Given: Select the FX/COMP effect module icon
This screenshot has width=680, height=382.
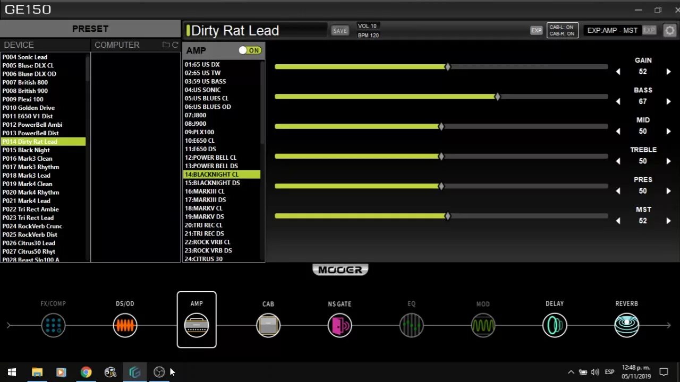Looking at the screenshot, I should 53,325.
